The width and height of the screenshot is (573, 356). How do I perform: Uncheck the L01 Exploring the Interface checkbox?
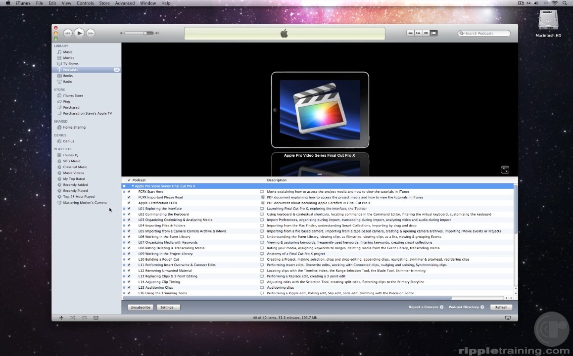129,209
